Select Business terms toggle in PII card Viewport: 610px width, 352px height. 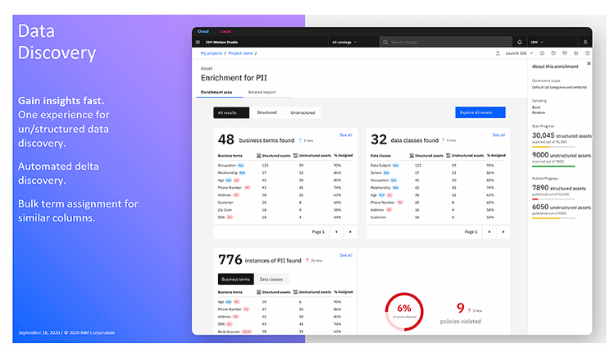[x=236, y=279]
